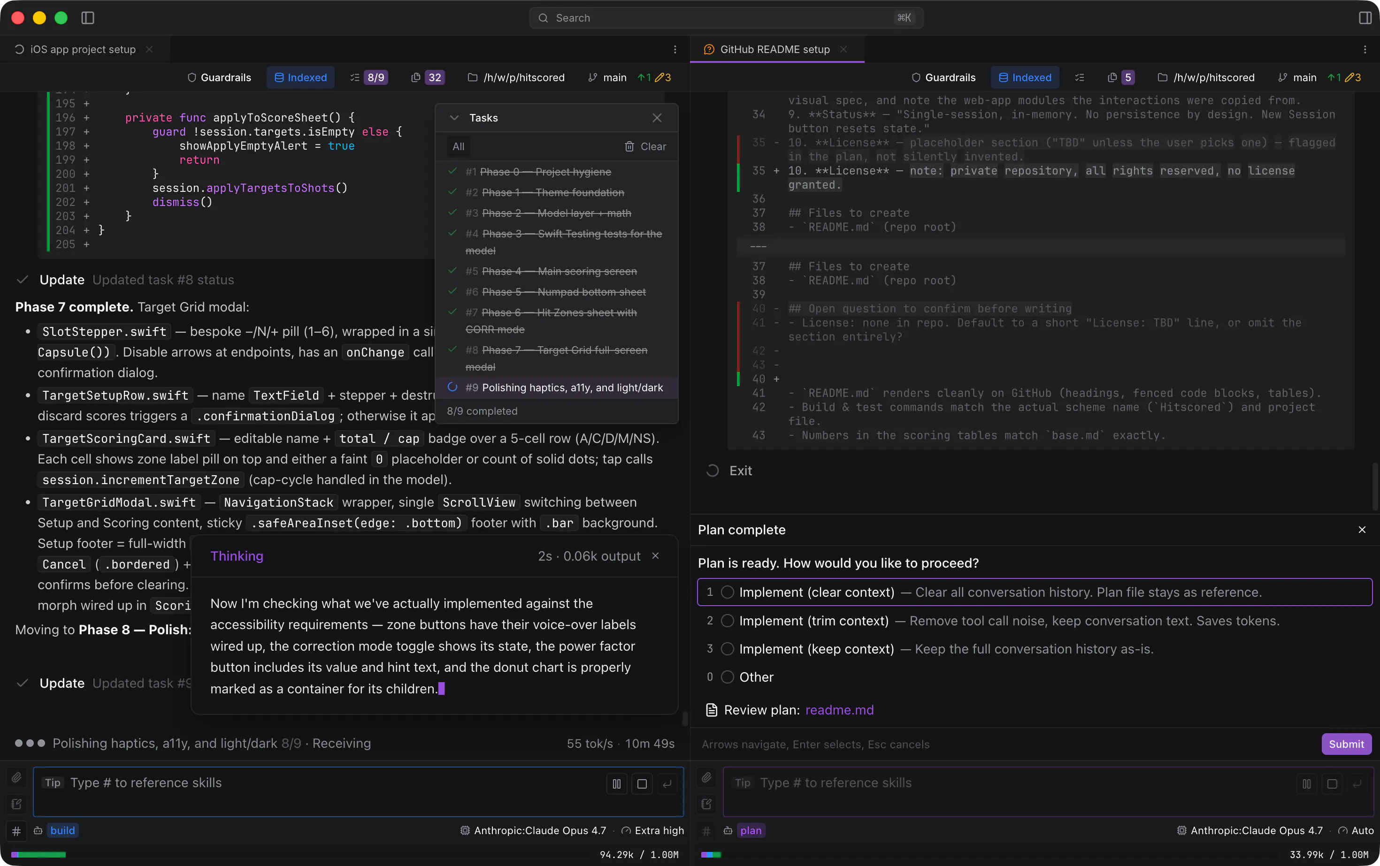Viewport: 1380px width, 866px height.
Task: Expand the Exit tool call row
Action: click(x=729, y=471)
